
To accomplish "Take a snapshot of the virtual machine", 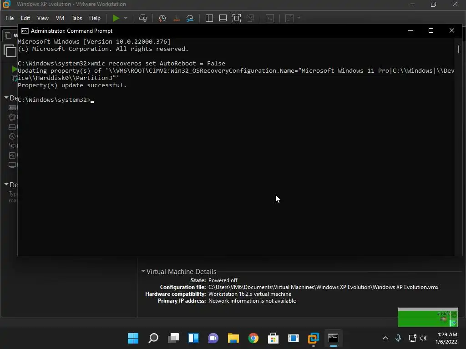I will 162,18.
